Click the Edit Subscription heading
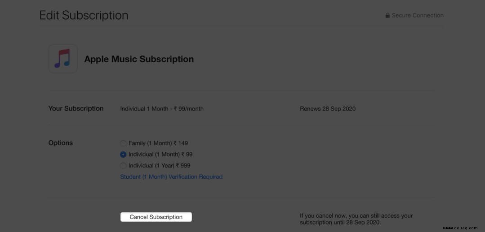Viewport: 485px width, 232px height. (x=84, y=15)
